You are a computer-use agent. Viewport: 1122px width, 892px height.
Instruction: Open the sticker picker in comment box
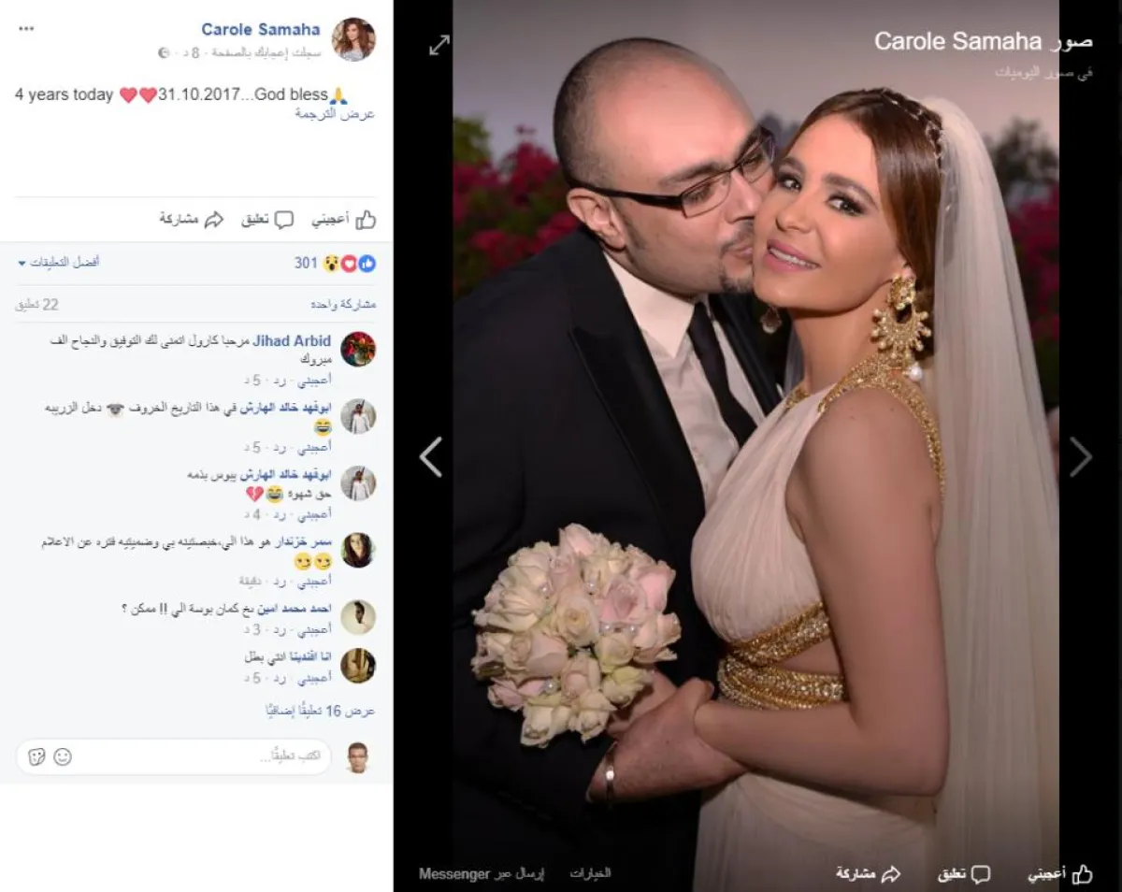tap(37, 756)
